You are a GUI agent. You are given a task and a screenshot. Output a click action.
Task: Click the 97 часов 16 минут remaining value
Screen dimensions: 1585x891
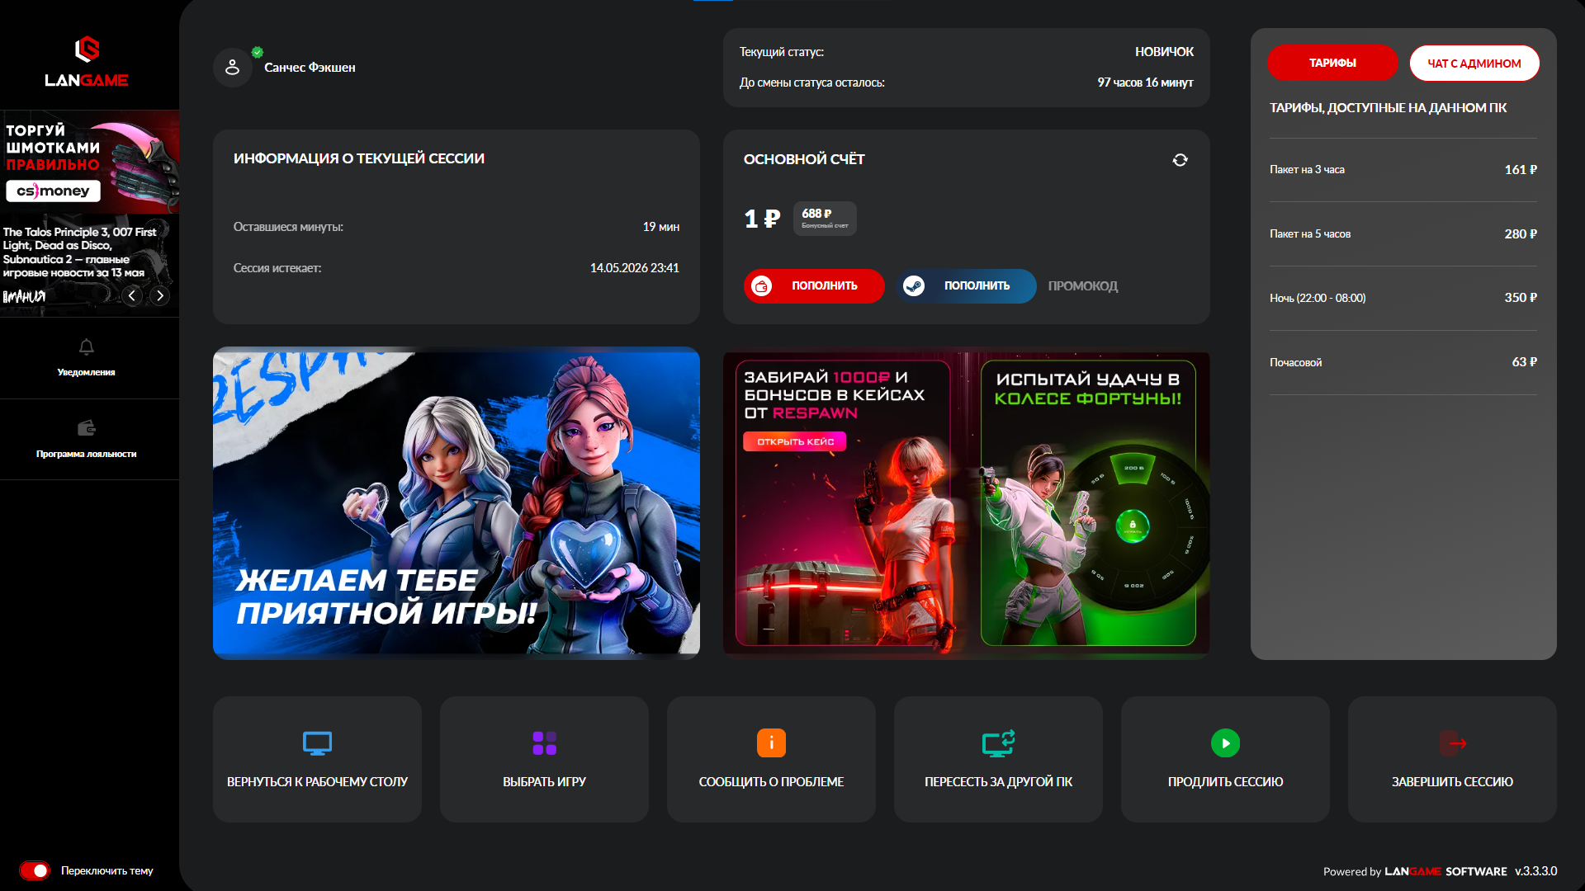[x=1145, y=82]
